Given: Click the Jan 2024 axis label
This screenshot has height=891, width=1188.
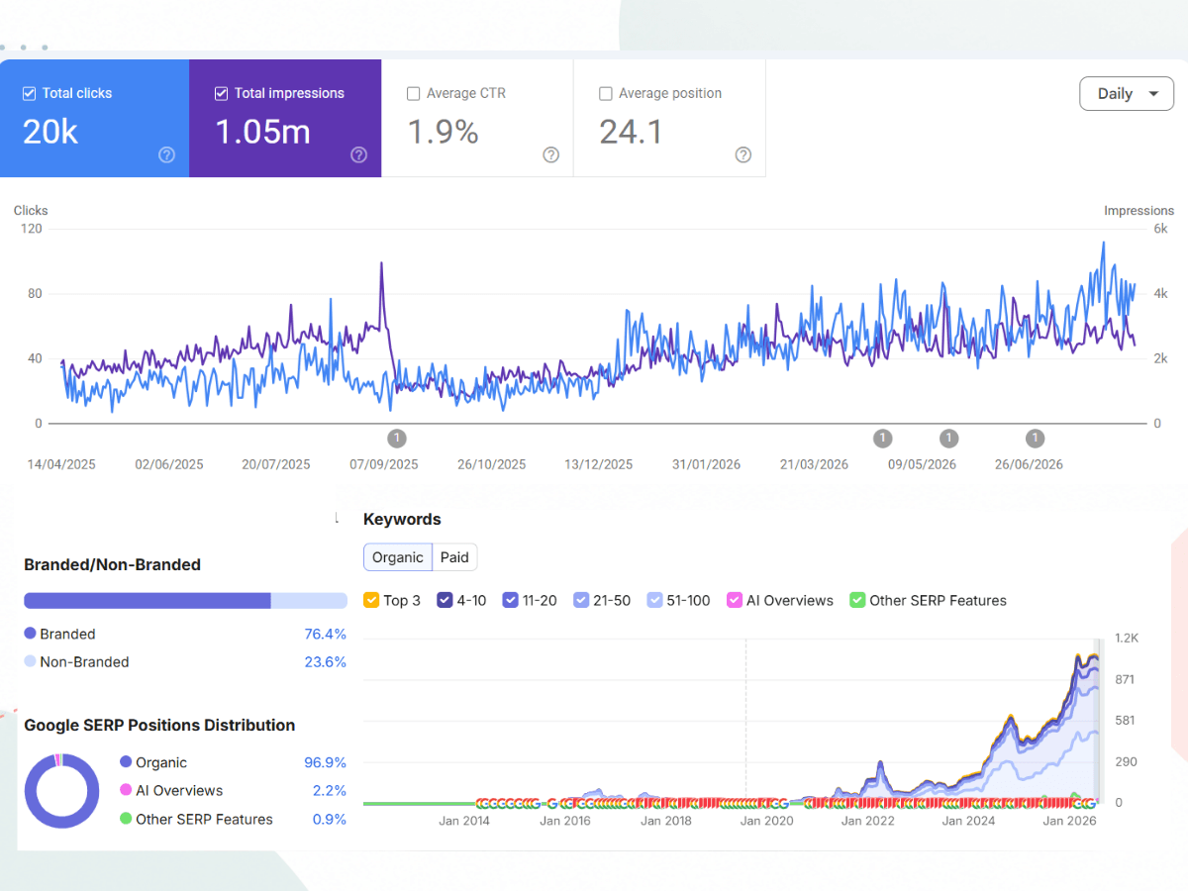Looking at the screenshot, I should tap(967, 821).
